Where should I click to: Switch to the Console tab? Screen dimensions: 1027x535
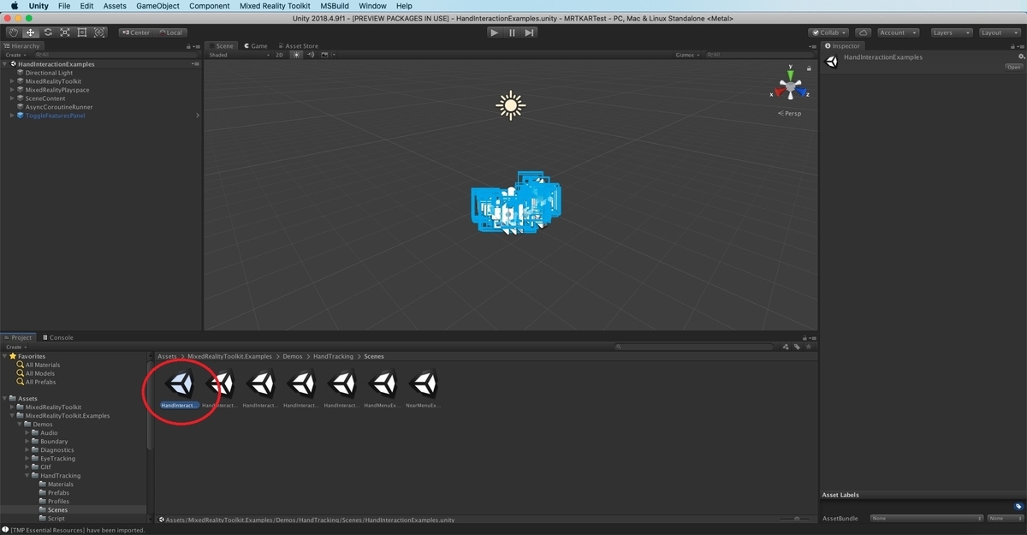tap(57, 337)
